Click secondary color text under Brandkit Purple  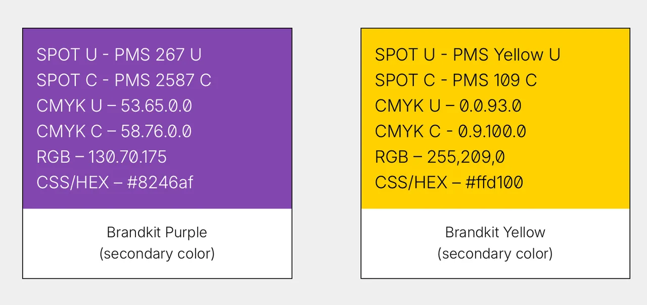(x=157, y=253)
